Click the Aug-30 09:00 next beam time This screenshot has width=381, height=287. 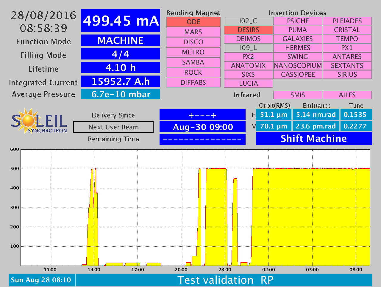pyautogui.click(x=202, y=127)
